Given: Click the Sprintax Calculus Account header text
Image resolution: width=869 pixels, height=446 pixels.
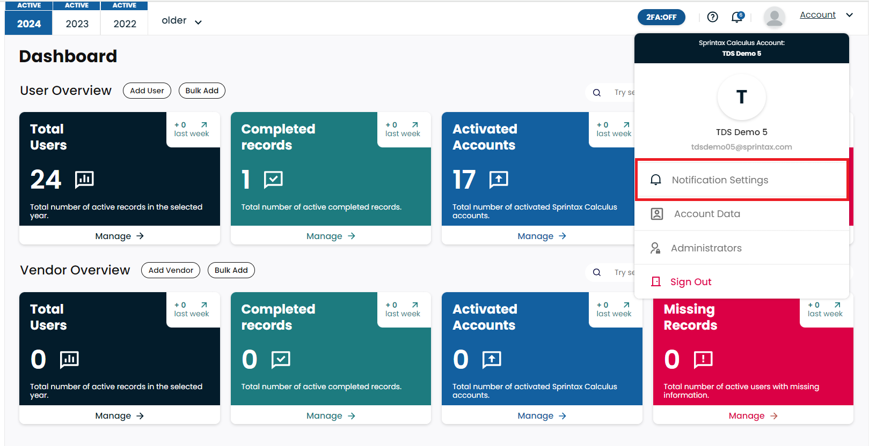Looking at the screenshot, I should 741,43.
